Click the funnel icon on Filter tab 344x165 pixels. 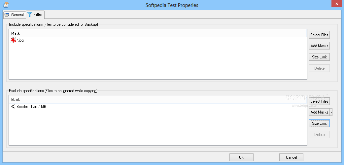click(x=30, y=15)
